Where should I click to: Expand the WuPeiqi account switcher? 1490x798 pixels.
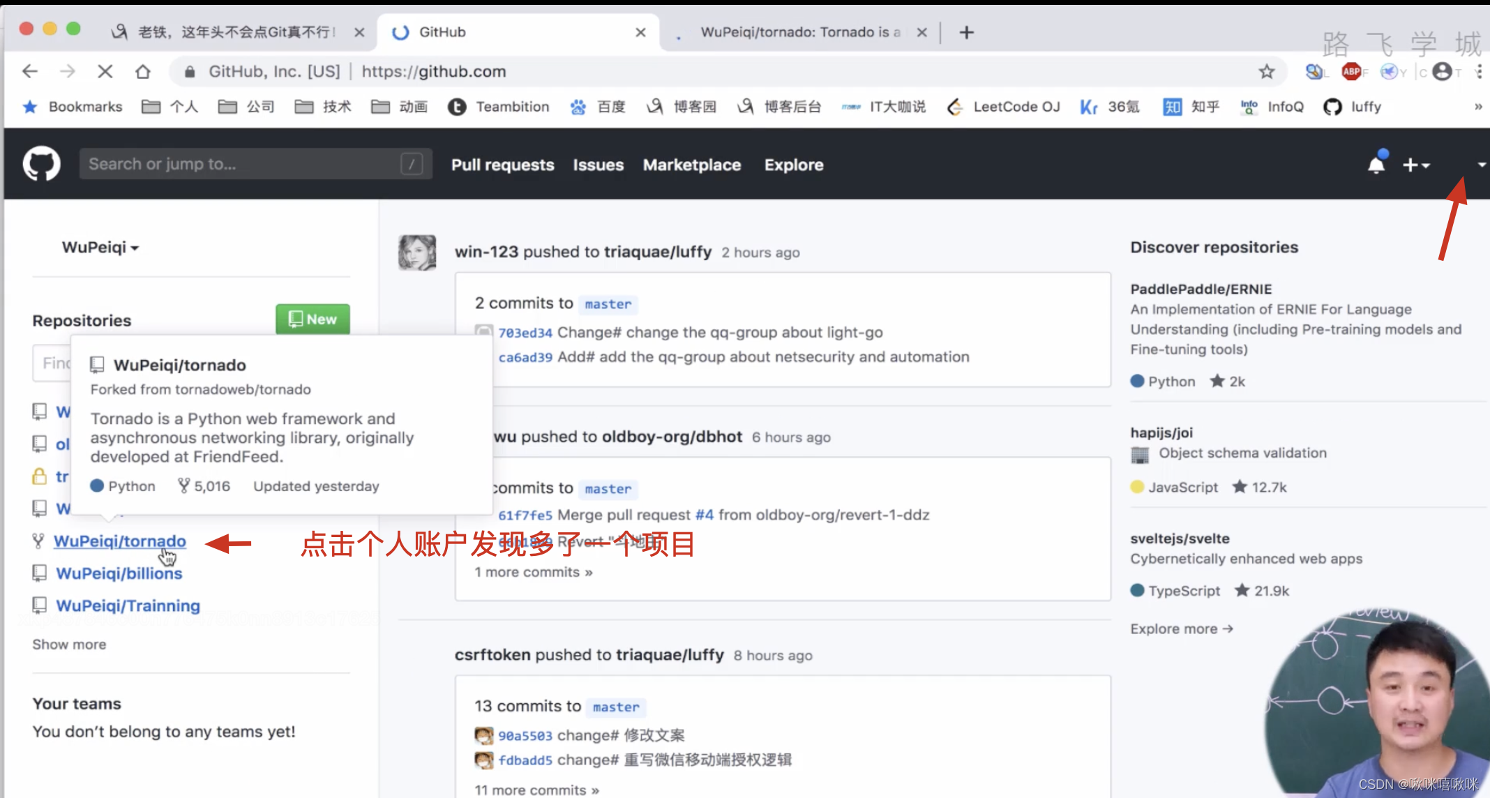(x=100, y=247)
